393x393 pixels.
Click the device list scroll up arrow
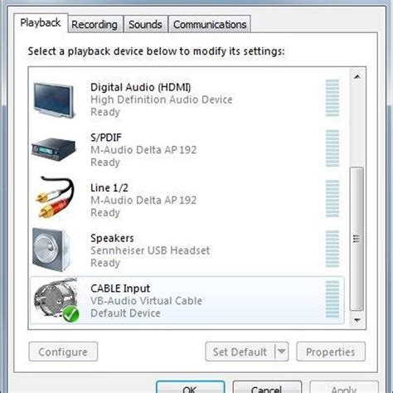[357, 76]
